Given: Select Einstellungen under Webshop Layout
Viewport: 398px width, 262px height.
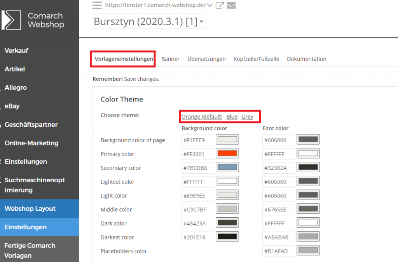Looking at the screenshot, I should pos(39,227).
